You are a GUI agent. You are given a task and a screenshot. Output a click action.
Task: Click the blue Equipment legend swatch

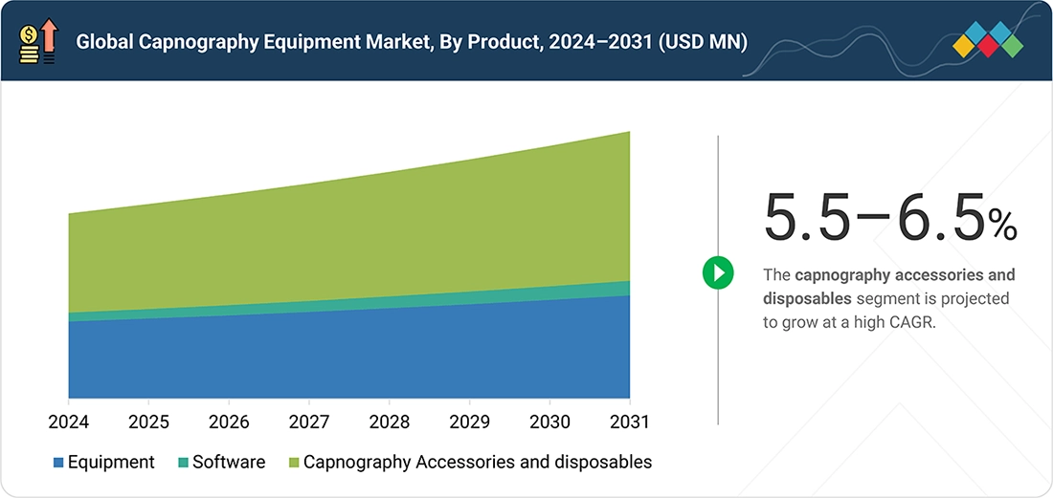tap(58, 463)
